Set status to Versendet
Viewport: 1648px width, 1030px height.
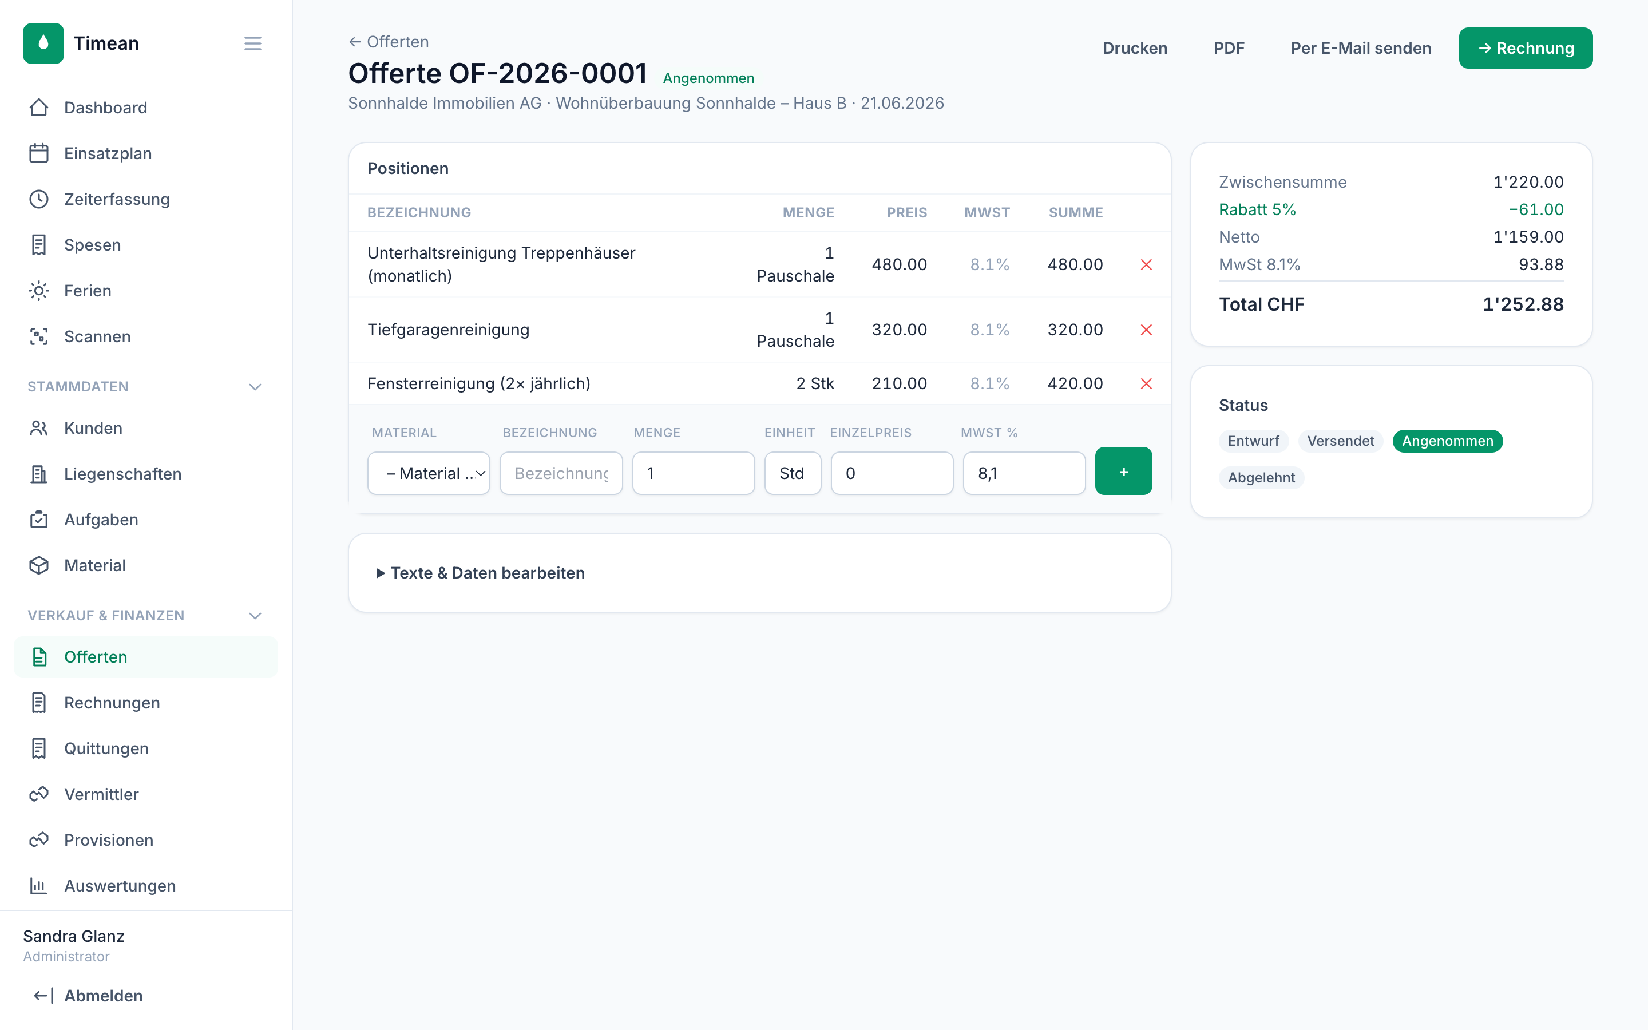pos(1340,441)
